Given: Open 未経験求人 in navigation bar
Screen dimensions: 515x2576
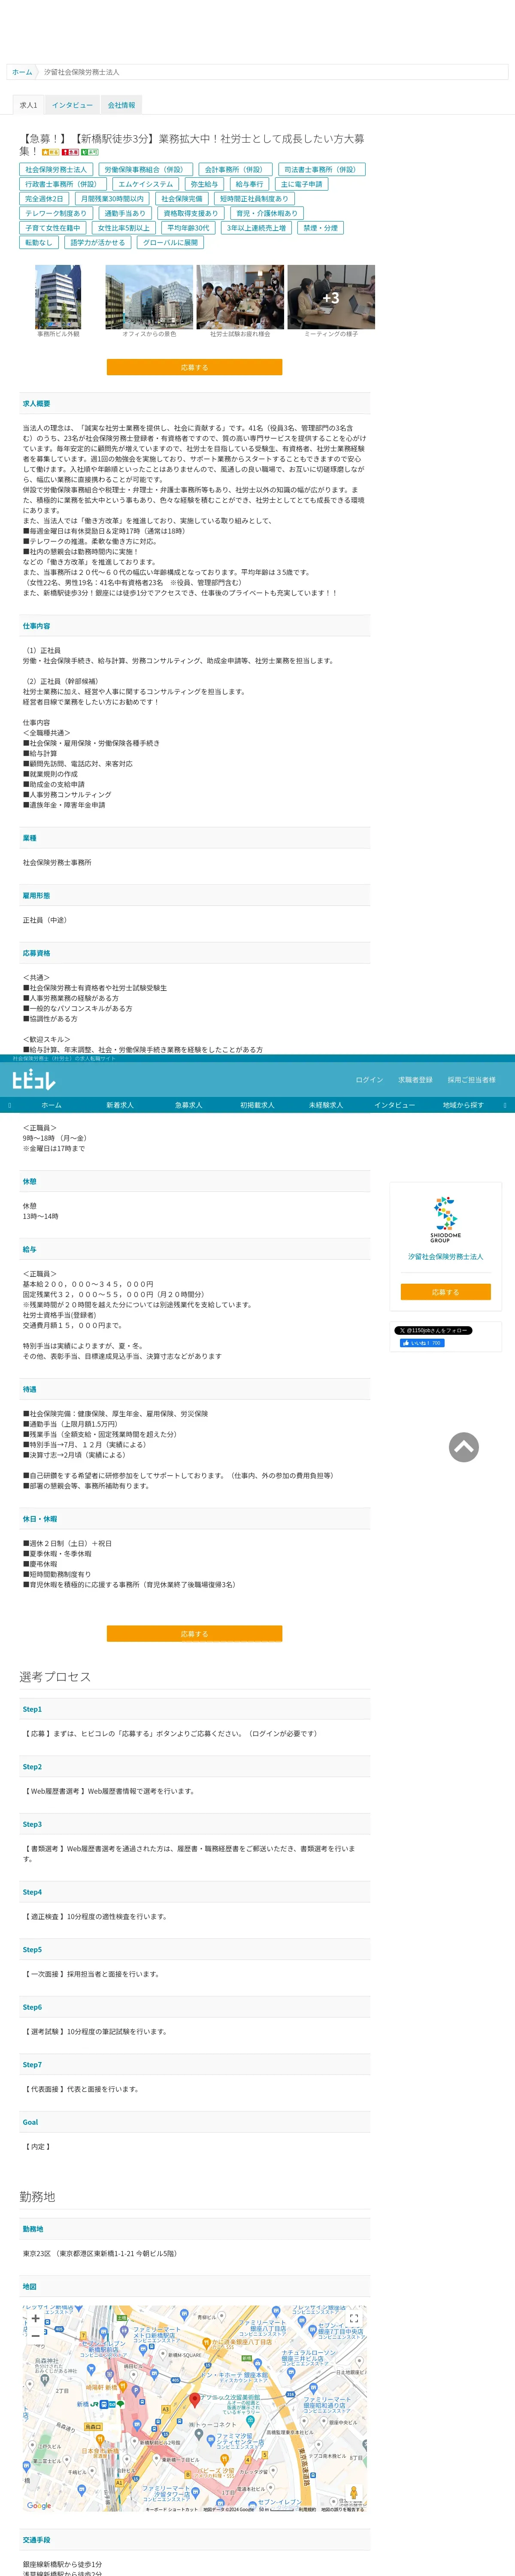Looking at the screenshot, I should pos(326,1105).
